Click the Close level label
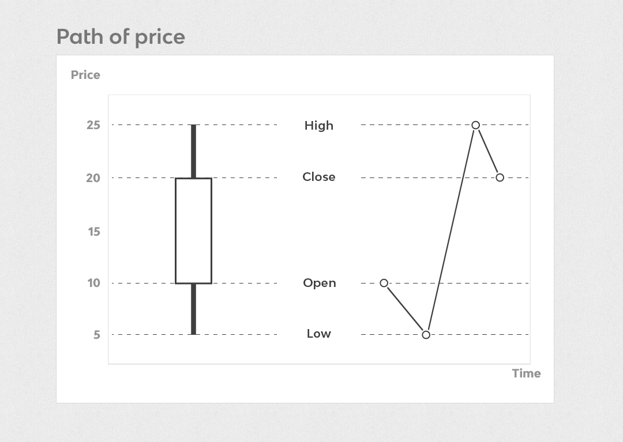This screenshot has width=623, height=442. point(319,177)
